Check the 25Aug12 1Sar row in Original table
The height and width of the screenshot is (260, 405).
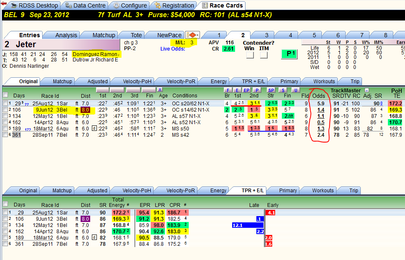point(5,103)
